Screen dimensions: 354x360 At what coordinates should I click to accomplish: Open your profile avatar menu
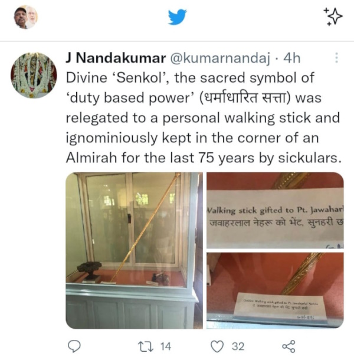(26, 17)
